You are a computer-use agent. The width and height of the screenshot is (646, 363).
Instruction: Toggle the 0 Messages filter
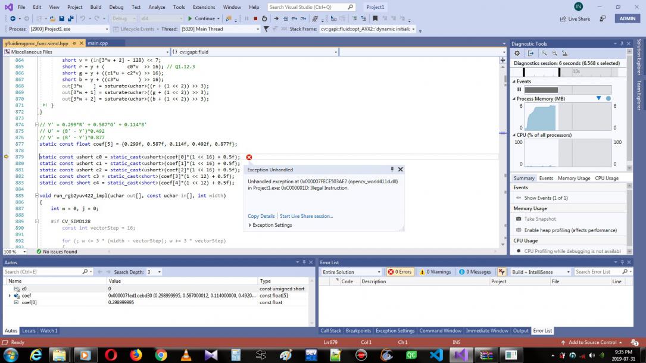[476, 272]
